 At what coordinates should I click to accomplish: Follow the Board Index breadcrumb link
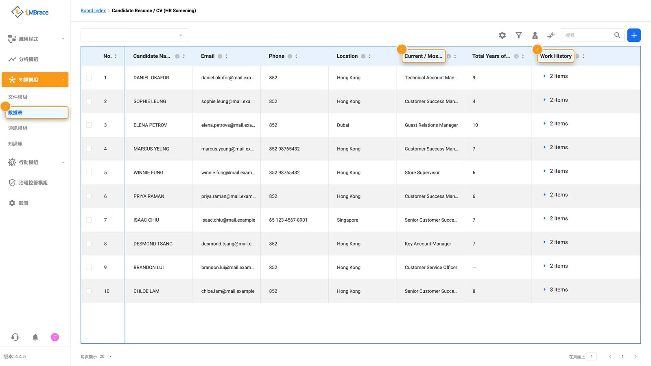click(93, 11)
